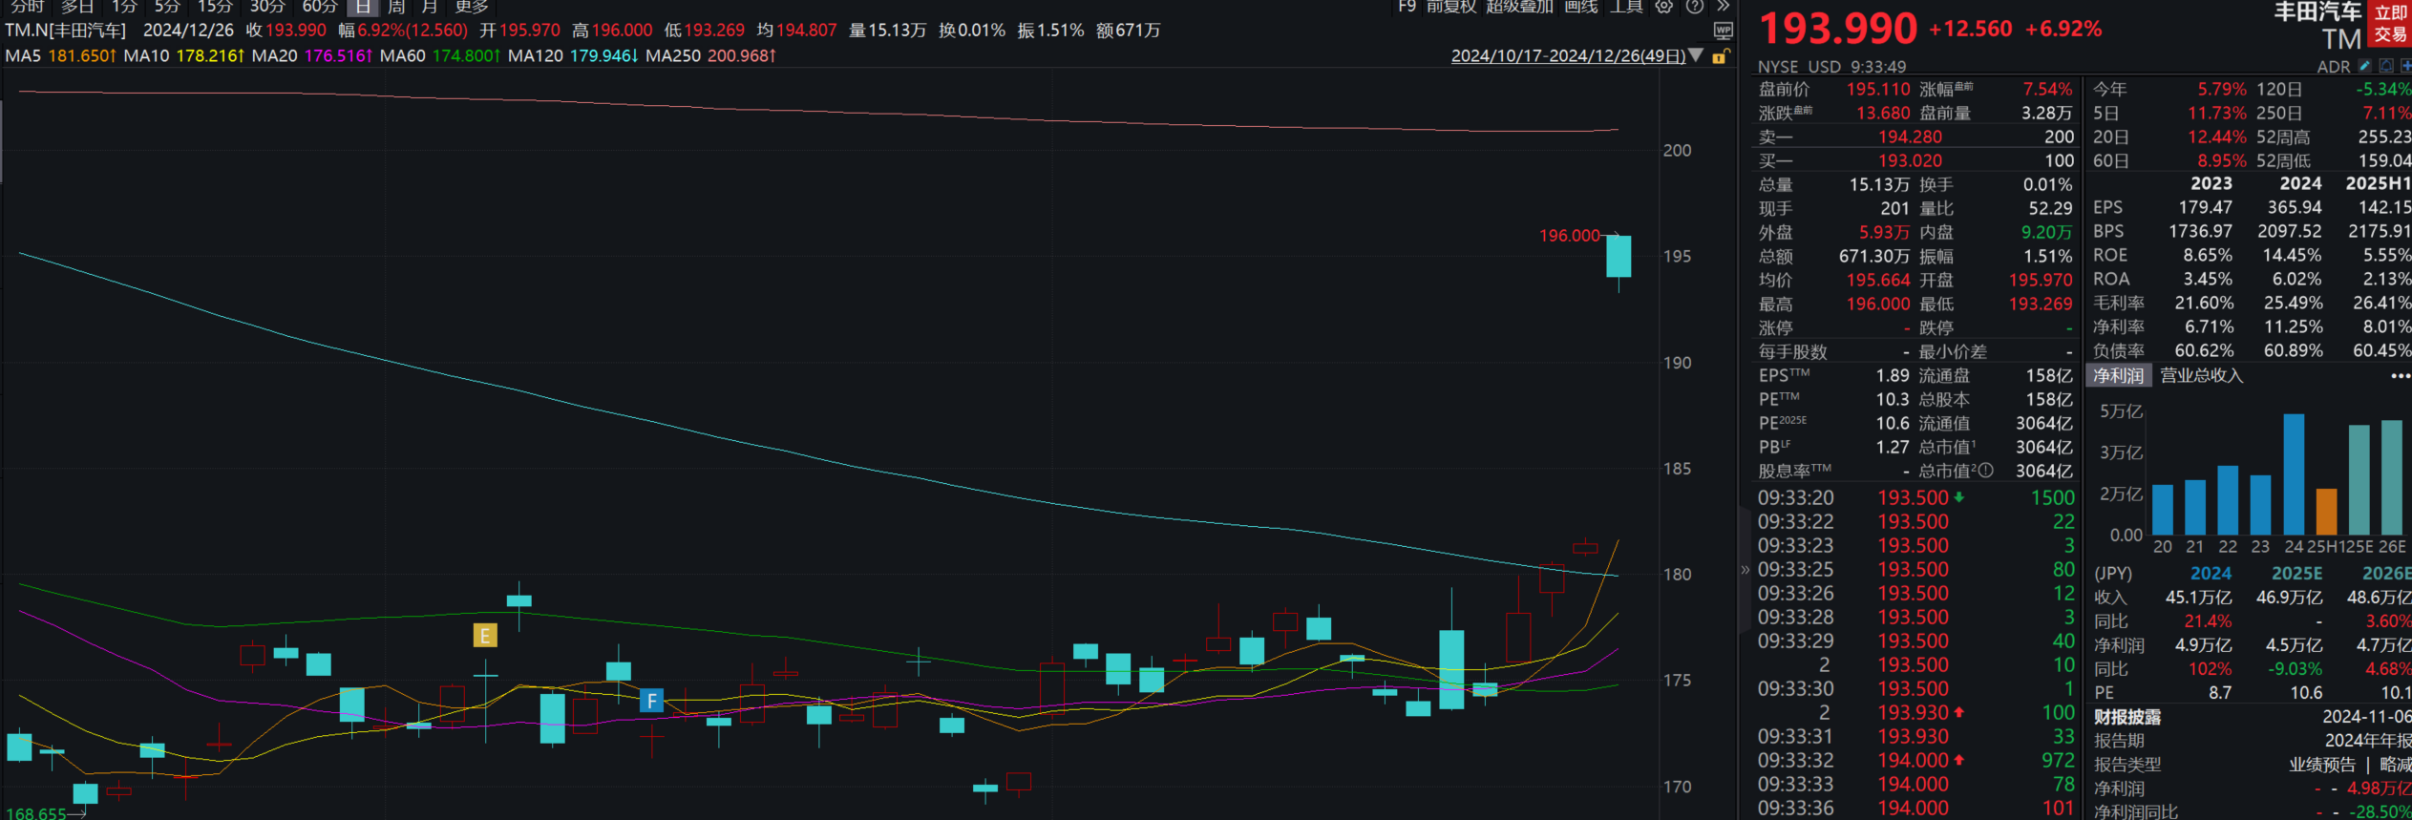The width and height of the screenshot is (2412, 820).
Task: Open chart settings gear icon
Action: click(1664, 7)
